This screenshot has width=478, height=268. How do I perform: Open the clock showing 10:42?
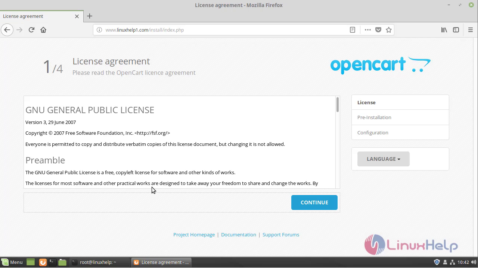pos(463,262)
